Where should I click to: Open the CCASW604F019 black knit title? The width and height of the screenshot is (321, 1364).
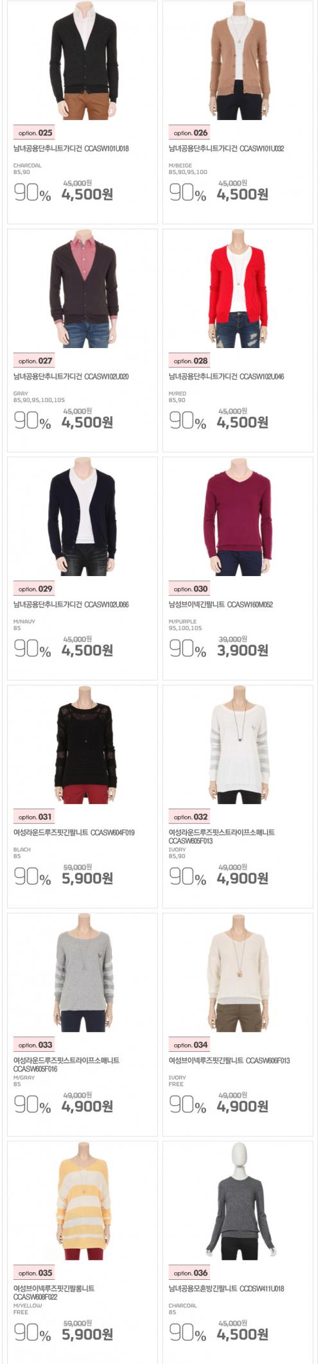pos(74,832)
